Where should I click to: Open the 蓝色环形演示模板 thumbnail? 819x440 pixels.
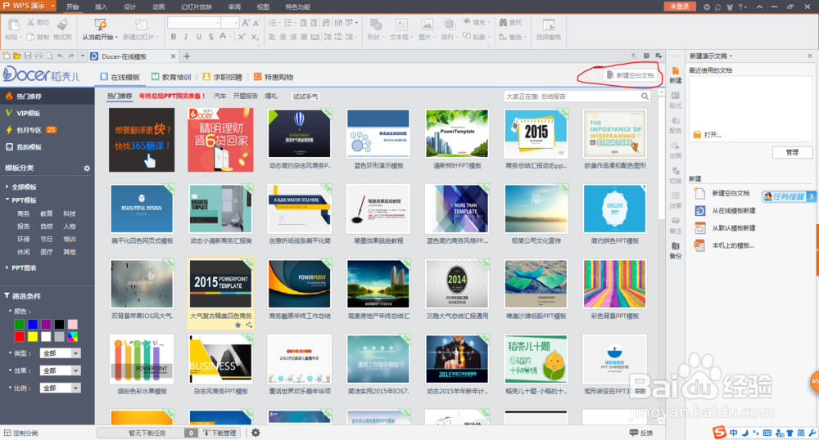click(378, 134)
